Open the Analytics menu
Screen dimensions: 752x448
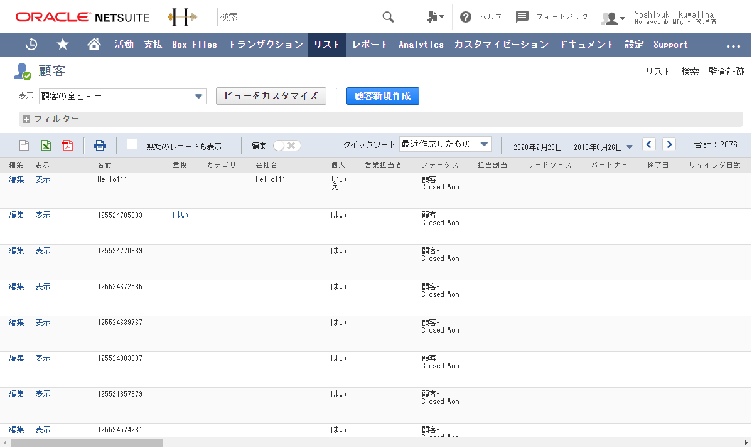click(x=421, y=45)
